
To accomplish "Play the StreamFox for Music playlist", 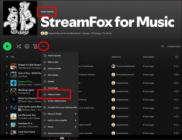I will [x=7, y=46].
